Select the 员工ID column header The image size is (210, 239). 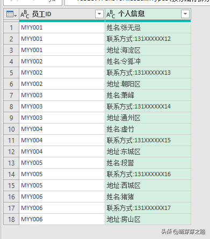pyautogui.click(x=62, y=14)
